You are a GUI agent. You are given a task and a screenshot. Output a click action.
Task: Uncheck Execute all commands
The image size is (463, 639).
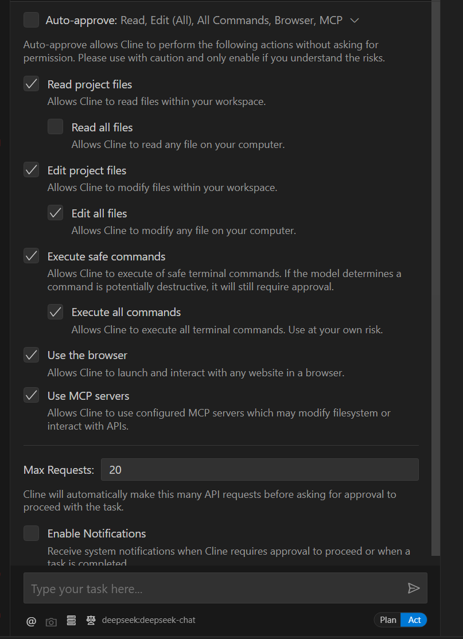point(55,312)
